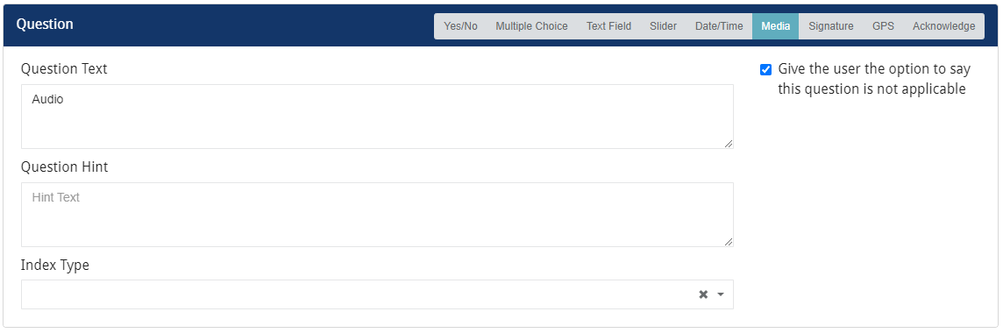
Task: Select the Multiple Choice question type
Action: (531, 26)
